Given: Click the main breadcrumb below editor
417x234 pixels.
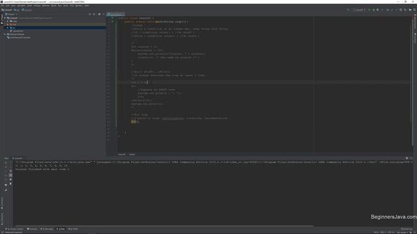Looking at the screenshot, I should click(x=132, y=155).
